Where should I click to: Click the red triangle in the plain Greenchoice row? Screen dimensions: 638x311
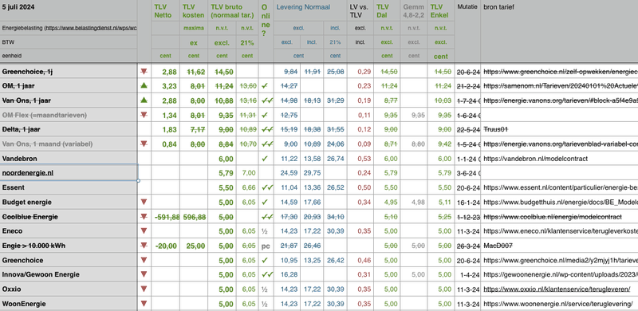pos(144,260)
